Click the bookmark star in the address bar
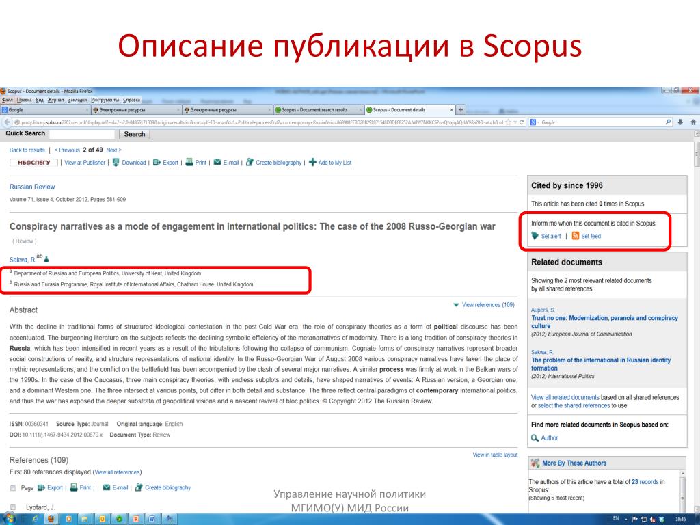700x525 pixels. (507, 122)
